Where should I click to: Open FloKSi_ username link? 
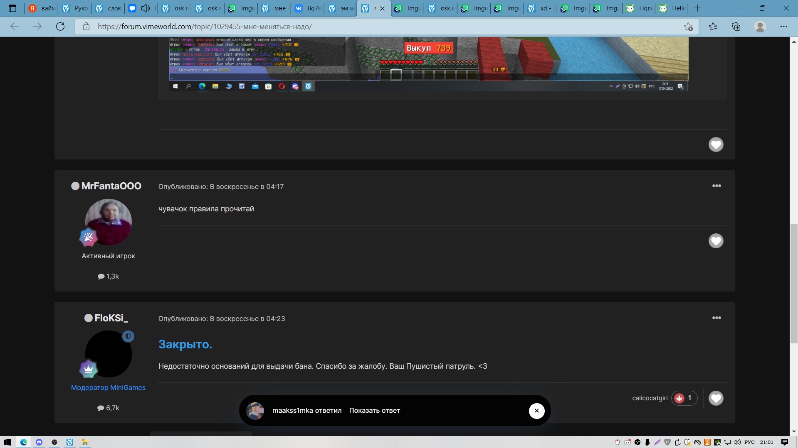(111, 318)
